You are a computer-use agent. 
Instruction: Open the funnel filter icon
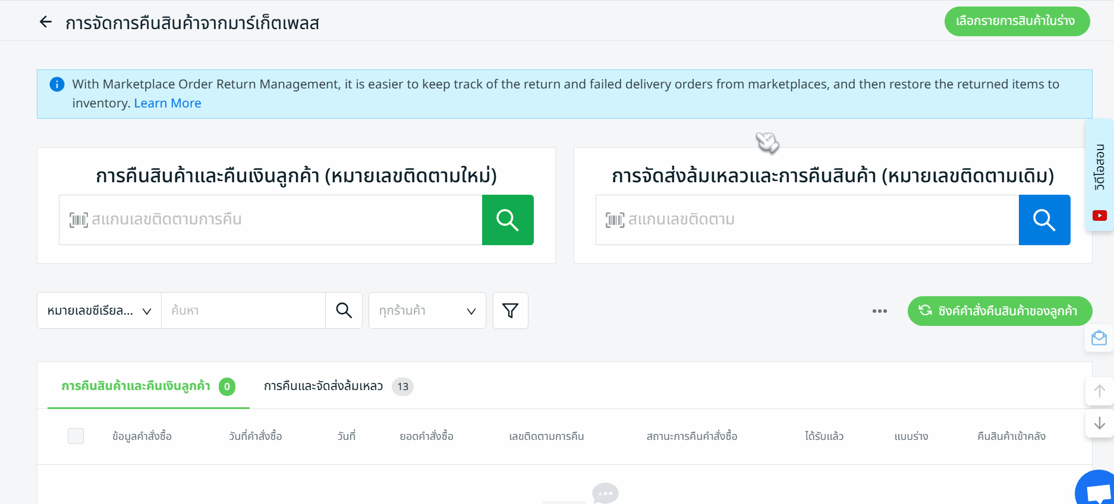(x=510, y=310)
